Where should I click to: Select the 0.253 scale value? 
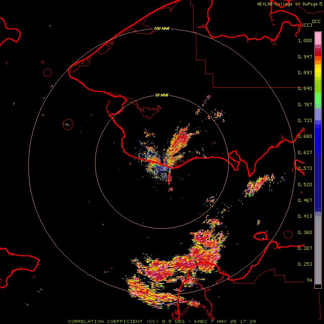tap(305, 264)
